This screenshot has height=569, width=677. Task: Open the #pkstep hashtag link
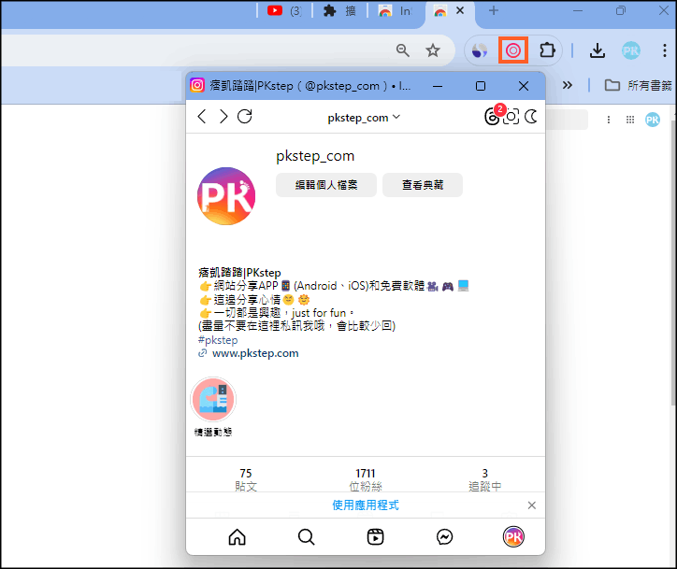tap(218, 340)
